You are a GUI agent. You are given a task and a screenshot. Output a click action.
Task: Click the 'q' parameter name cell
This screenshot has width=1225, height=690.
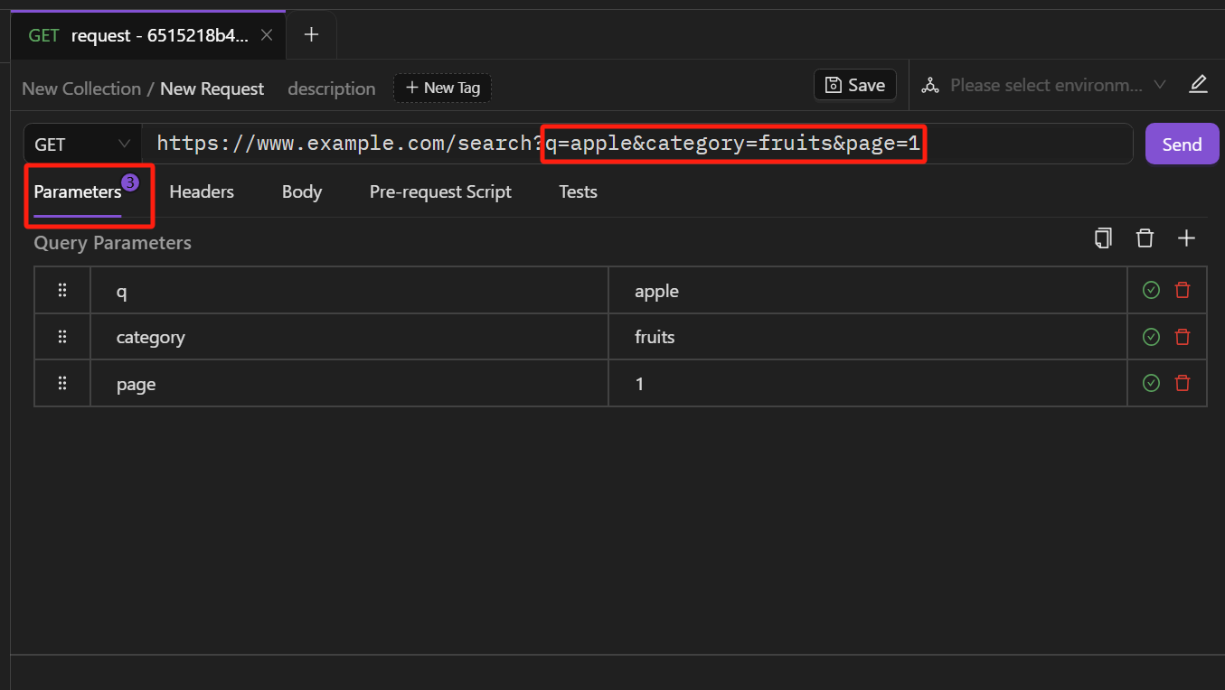tap(349, 290)
